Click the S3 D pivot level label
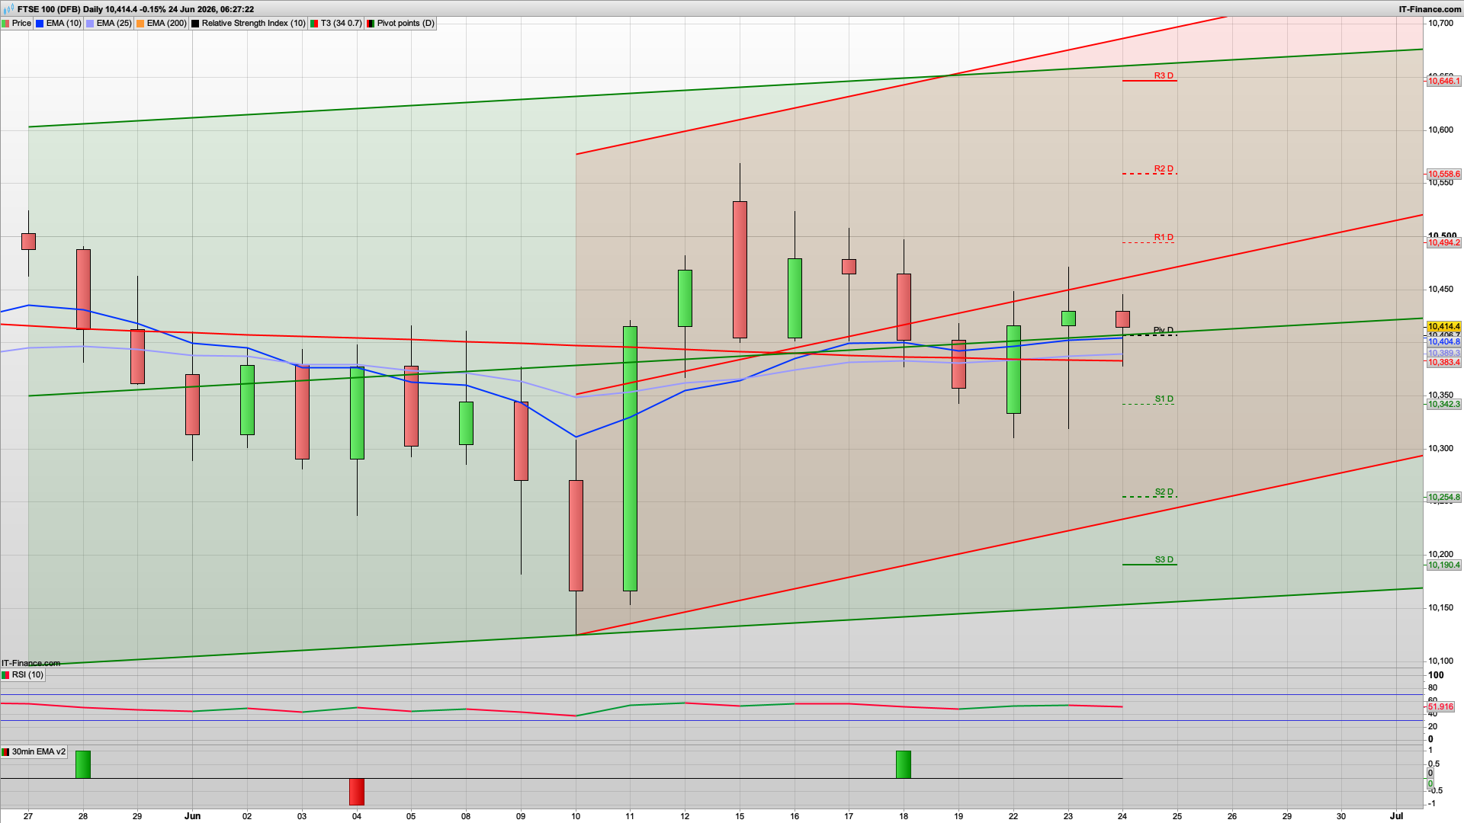The height and width of the screenshot is (823, 1464). (x=1164, y=560)
